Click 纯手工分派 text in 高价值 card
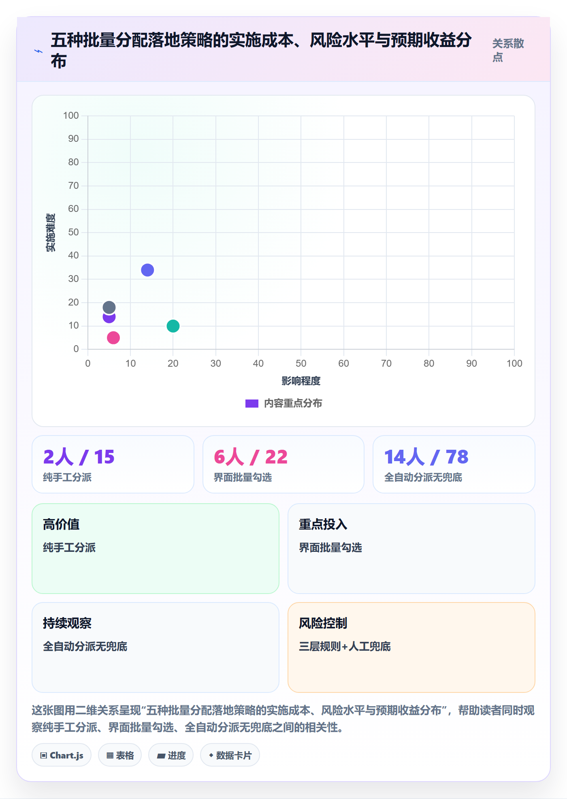Viewport: 567px width, 799px height. click(69, 547)
